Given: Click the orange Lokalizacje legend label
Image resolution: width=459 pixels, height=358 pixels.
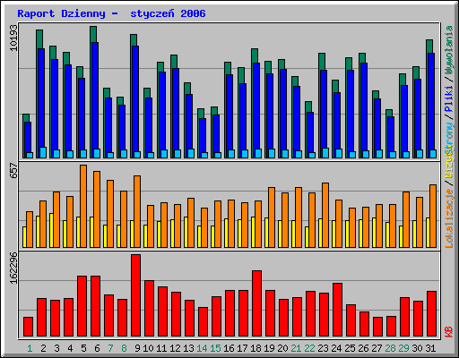Looking at the screenshot, I should click(448, 218).
